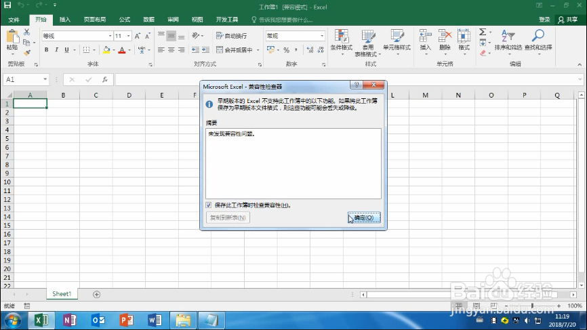Viewport: 587px width, 330px height.
Task: Click the center horizontally icon
Action: pos(171,49)
